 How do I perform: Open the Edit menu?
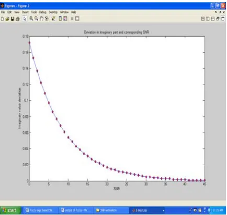(x=9, y=12)
